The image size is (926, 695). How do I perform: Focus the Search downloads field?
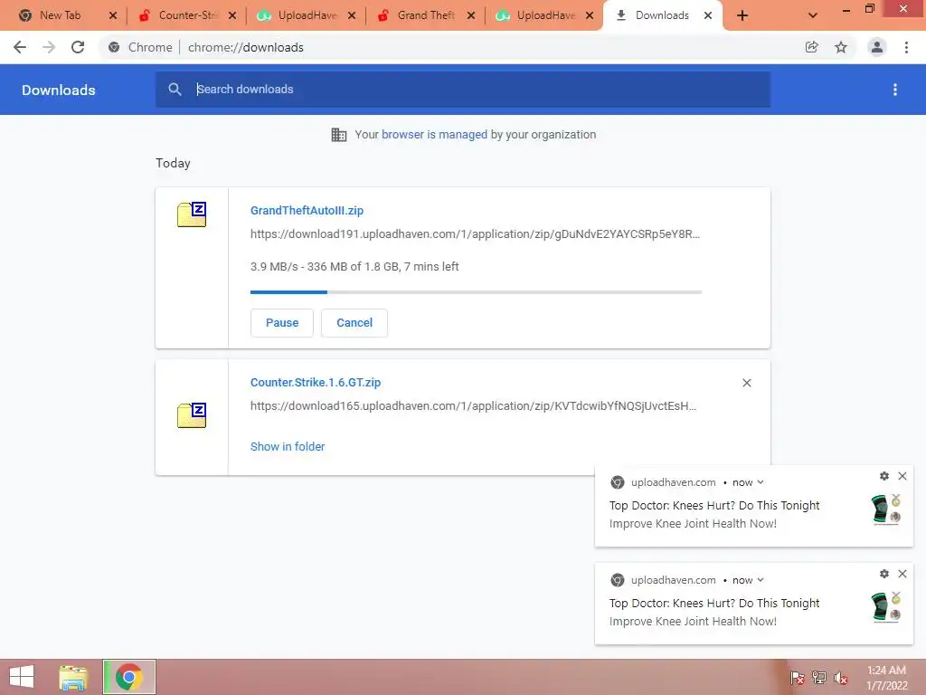click(x=463, y=90)
